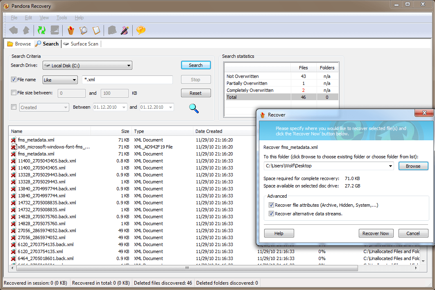Viewport: 435px width, 290px height.
Task: Open the Tools menu
Action: point(61,18)
